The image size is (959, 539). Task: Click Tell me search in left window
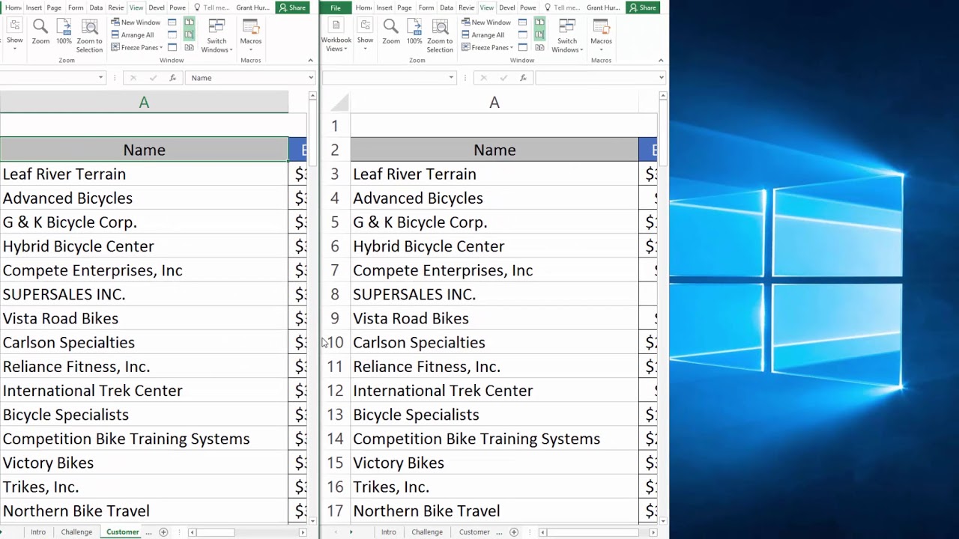212,7
